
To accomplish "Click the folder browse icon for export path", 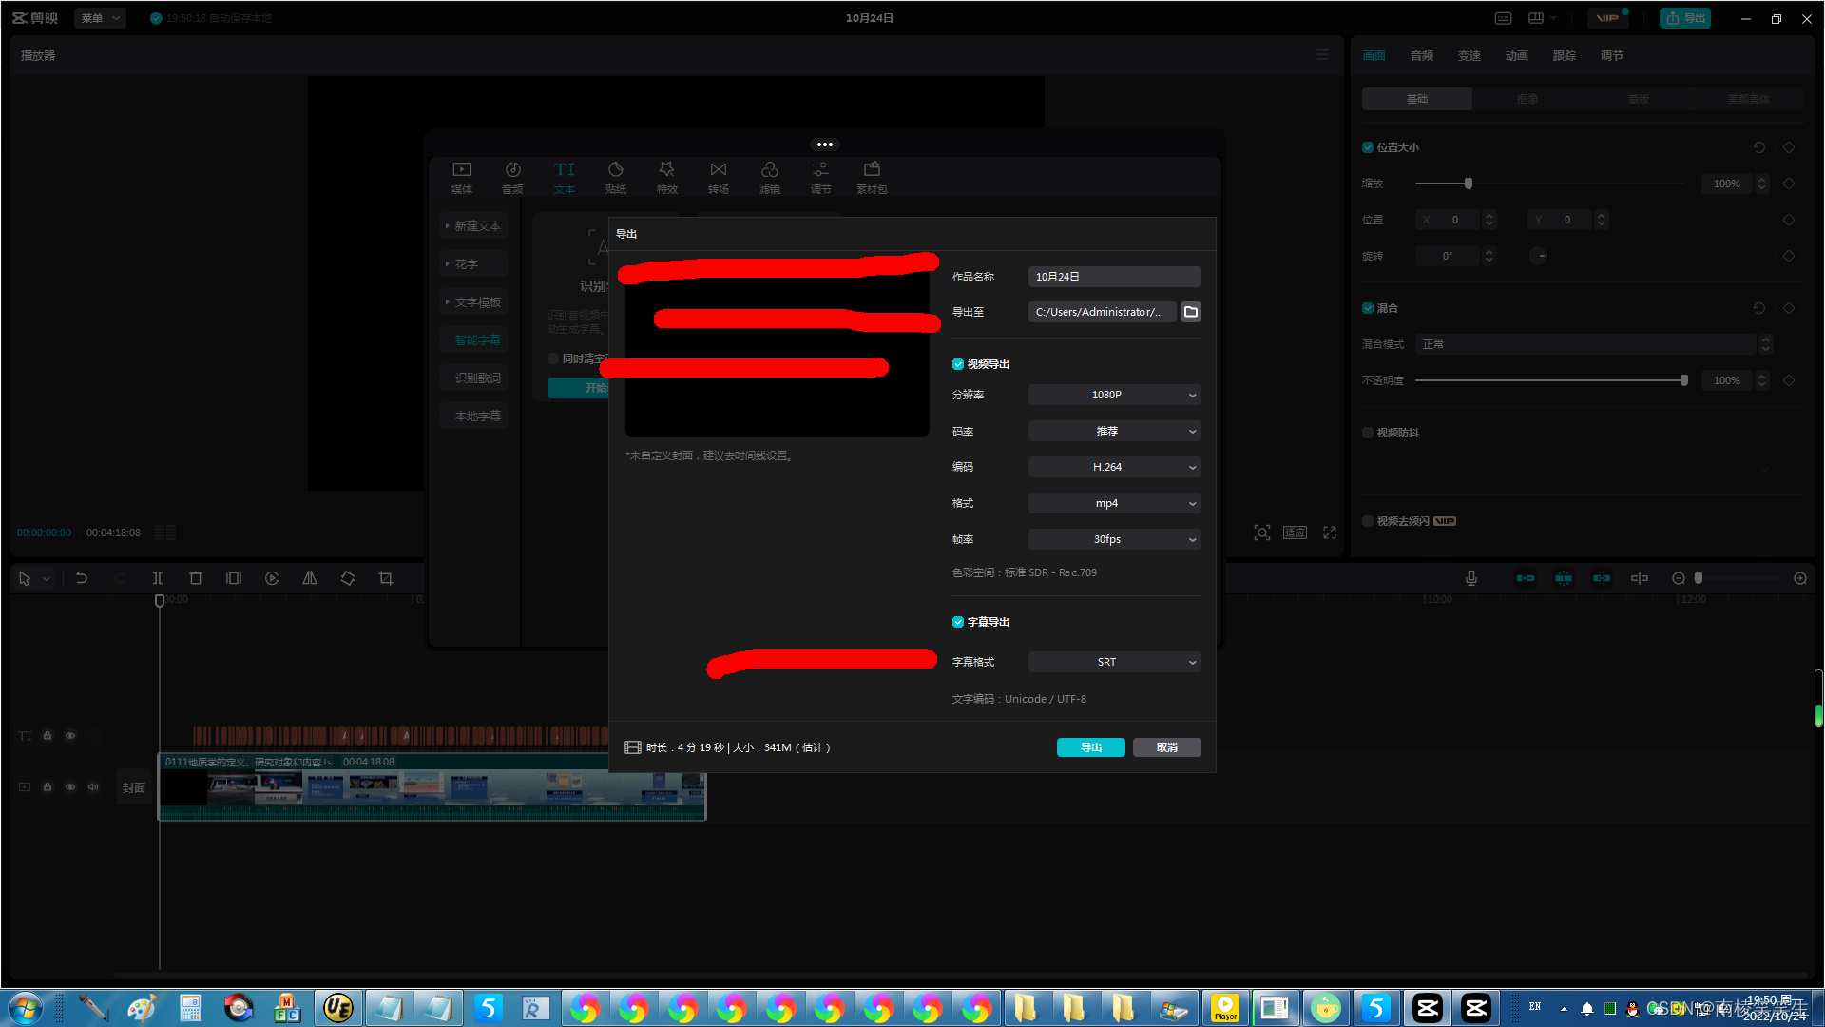I will [x=1190, y=312].
